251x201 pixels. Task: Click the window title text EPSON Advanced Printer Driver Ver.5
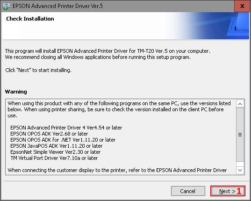pyautogui.click(x=57, y=6)
